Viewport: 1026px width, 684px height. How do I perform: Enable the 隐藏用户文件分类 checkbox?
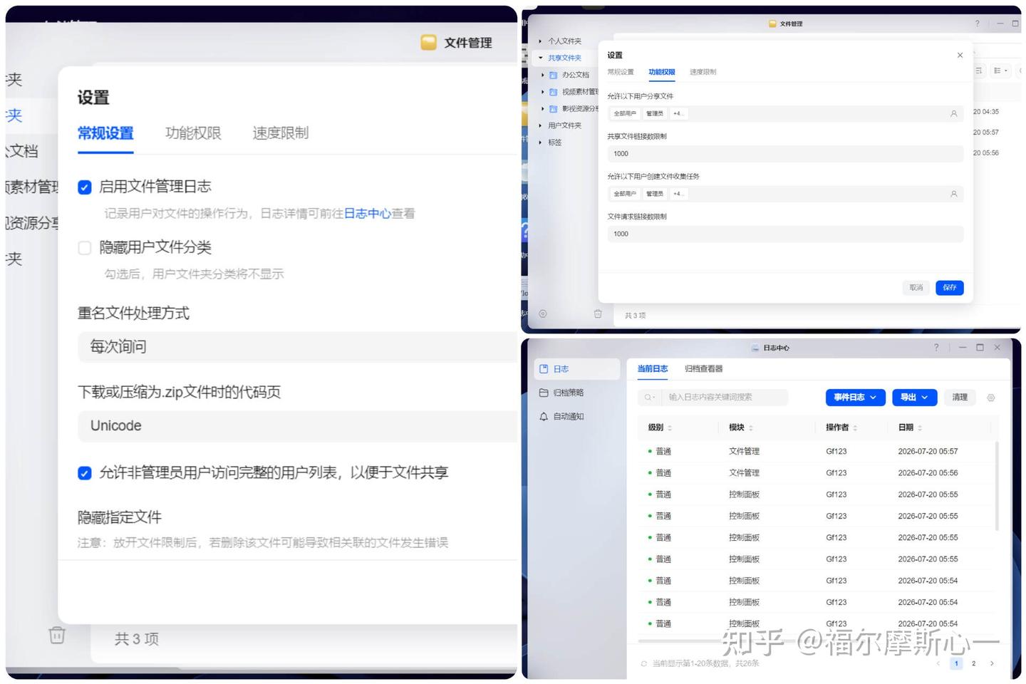click(x=85, y=248)
